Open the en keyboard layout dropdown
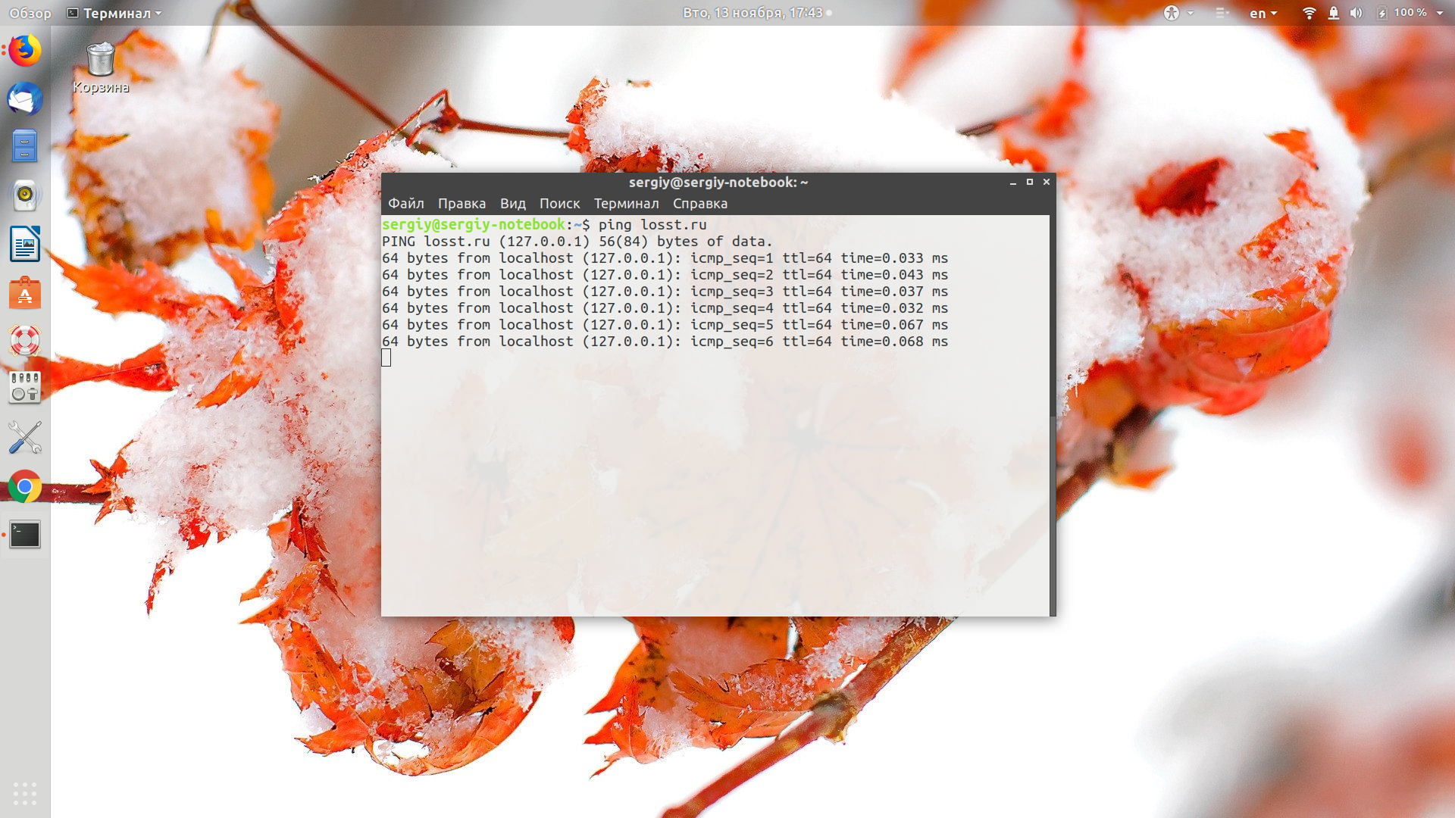The height and width of the screenshot is (818, 1455). (x=1263, y=13)
